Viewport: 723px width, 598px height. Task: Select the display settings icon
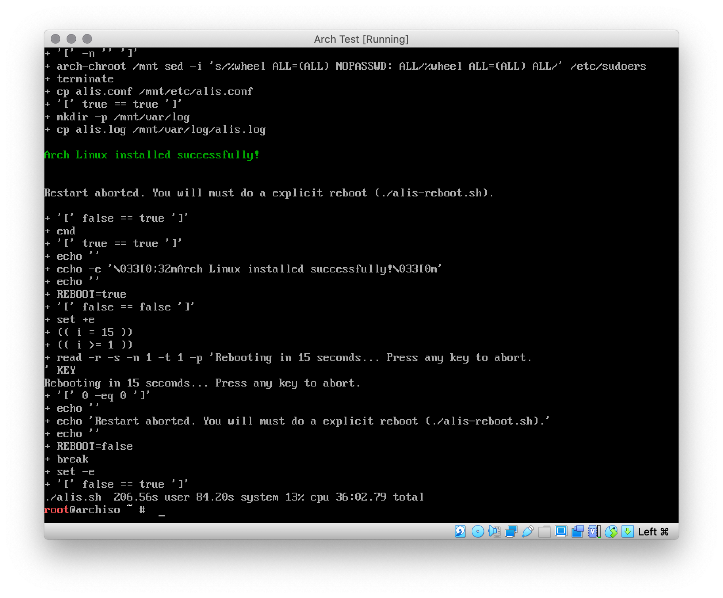[561, 531]
